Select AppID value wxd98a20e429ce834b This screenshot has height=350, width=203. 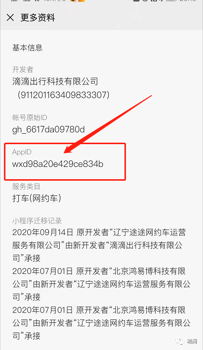point(58,164)
